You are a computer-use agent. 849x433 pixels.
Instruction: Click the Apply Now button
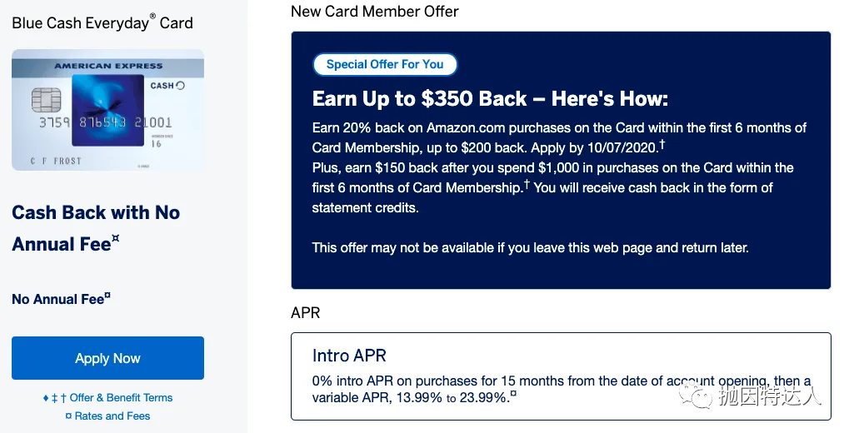(x=107, y=358)
